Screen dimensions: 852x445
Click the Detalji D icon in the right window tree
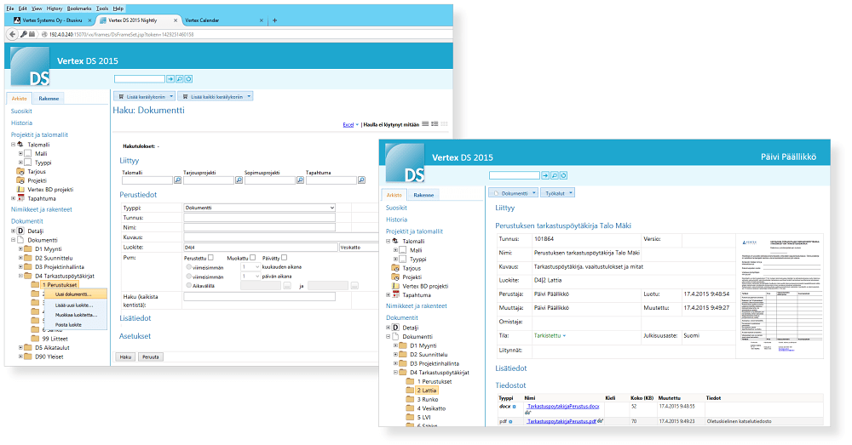pos(394,328)
